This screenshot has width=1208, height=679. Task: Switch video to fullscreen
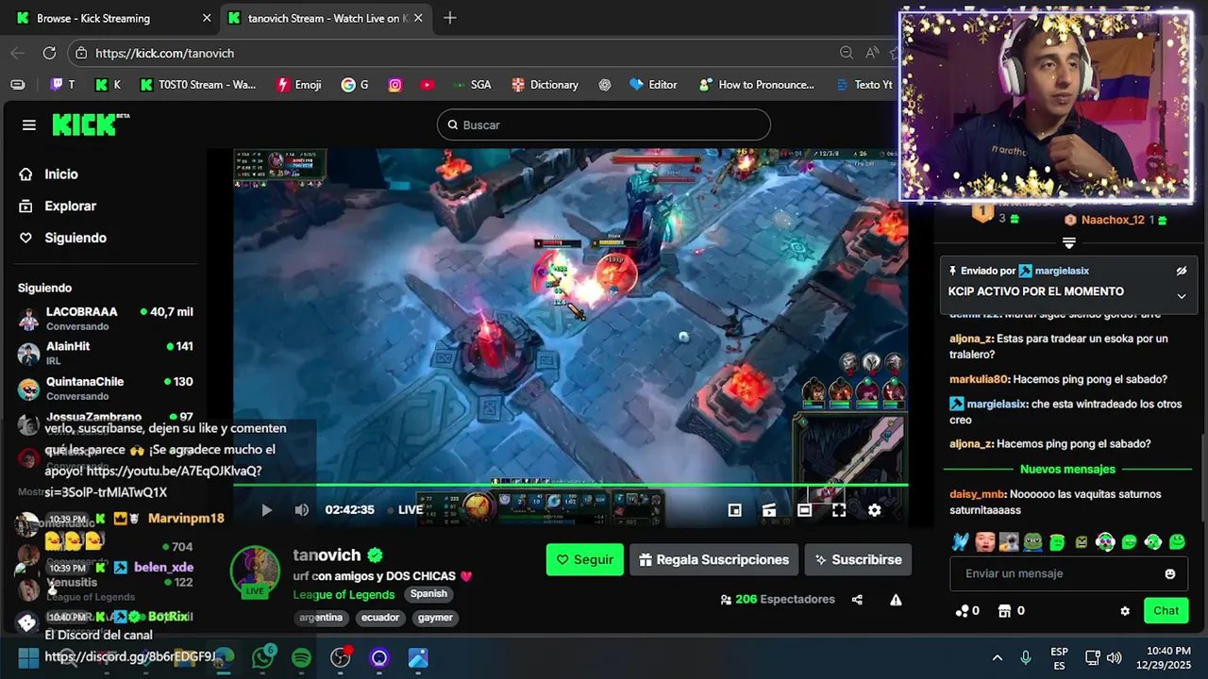839,510
